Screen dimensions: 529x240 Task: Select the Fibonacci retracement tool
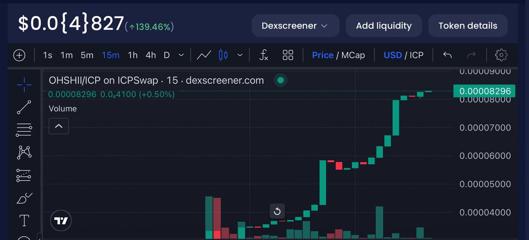tap(24, 129)
